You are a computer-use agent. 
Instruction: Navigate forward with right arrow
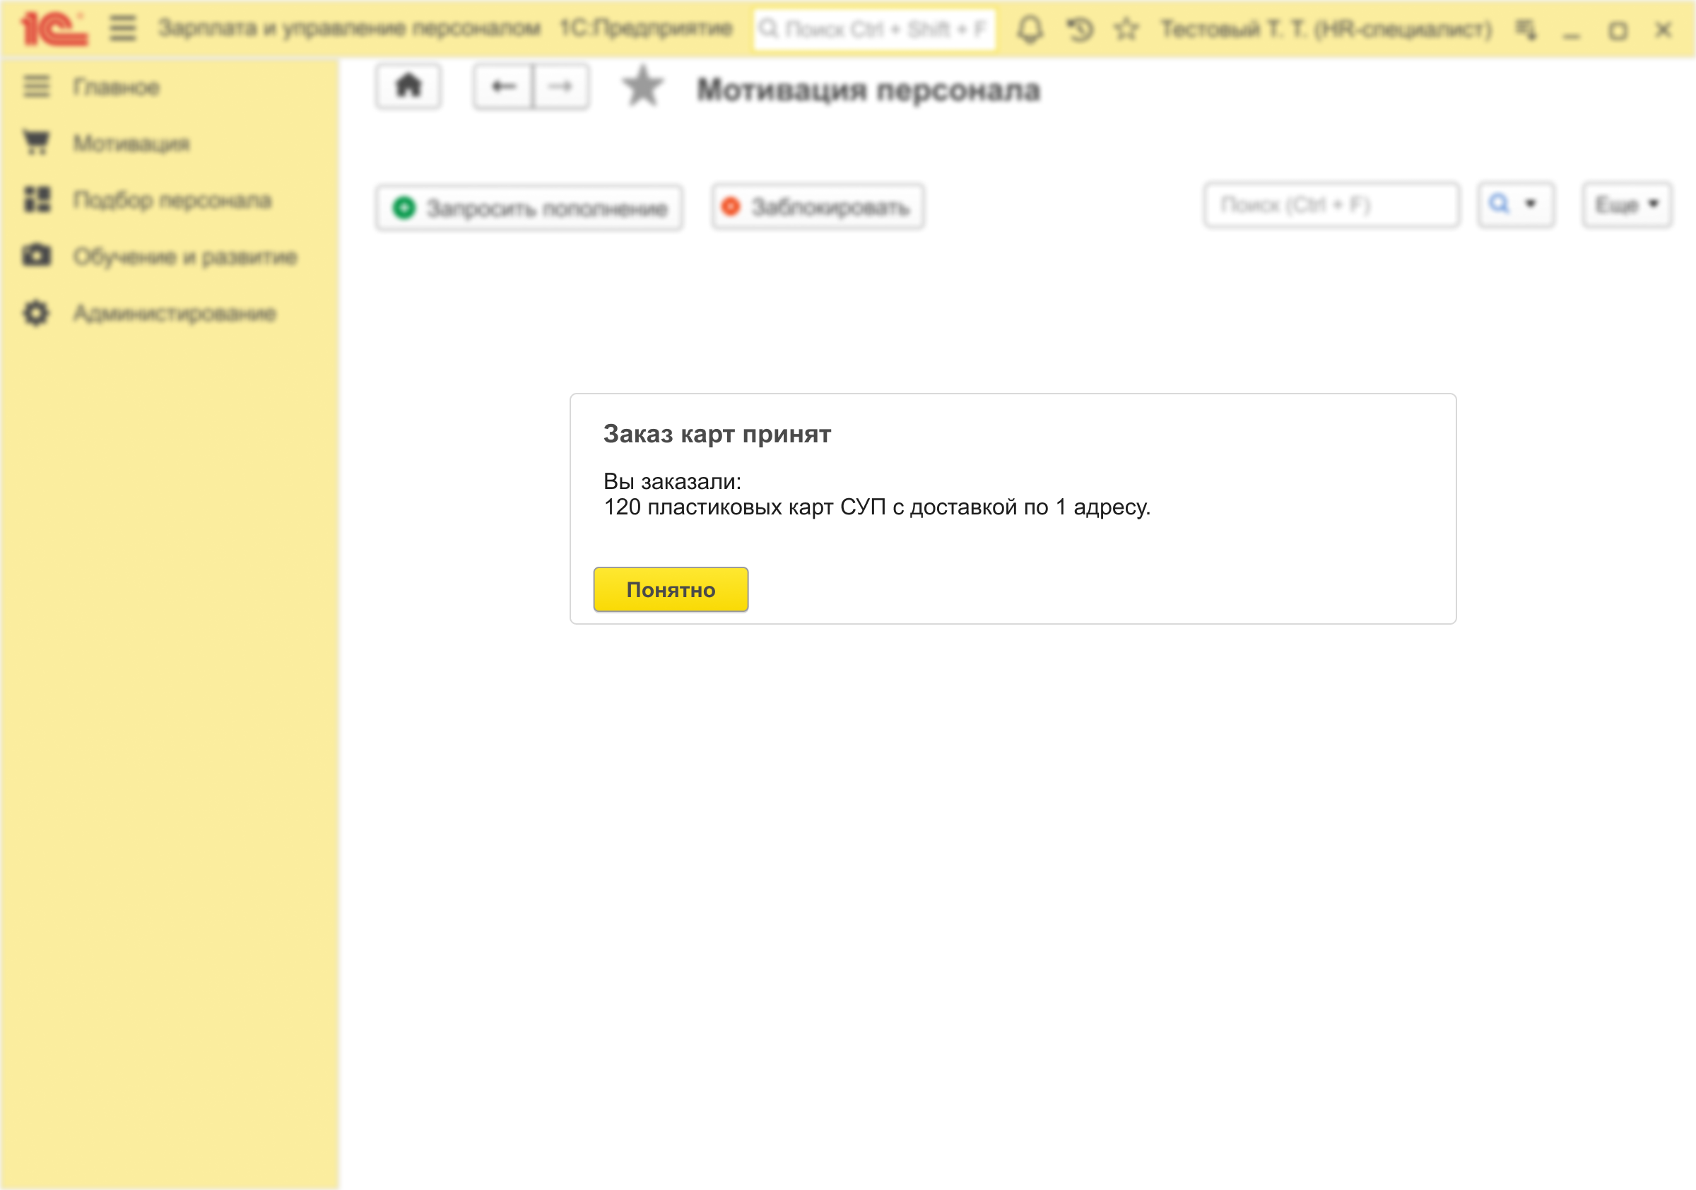click(560, 86)
